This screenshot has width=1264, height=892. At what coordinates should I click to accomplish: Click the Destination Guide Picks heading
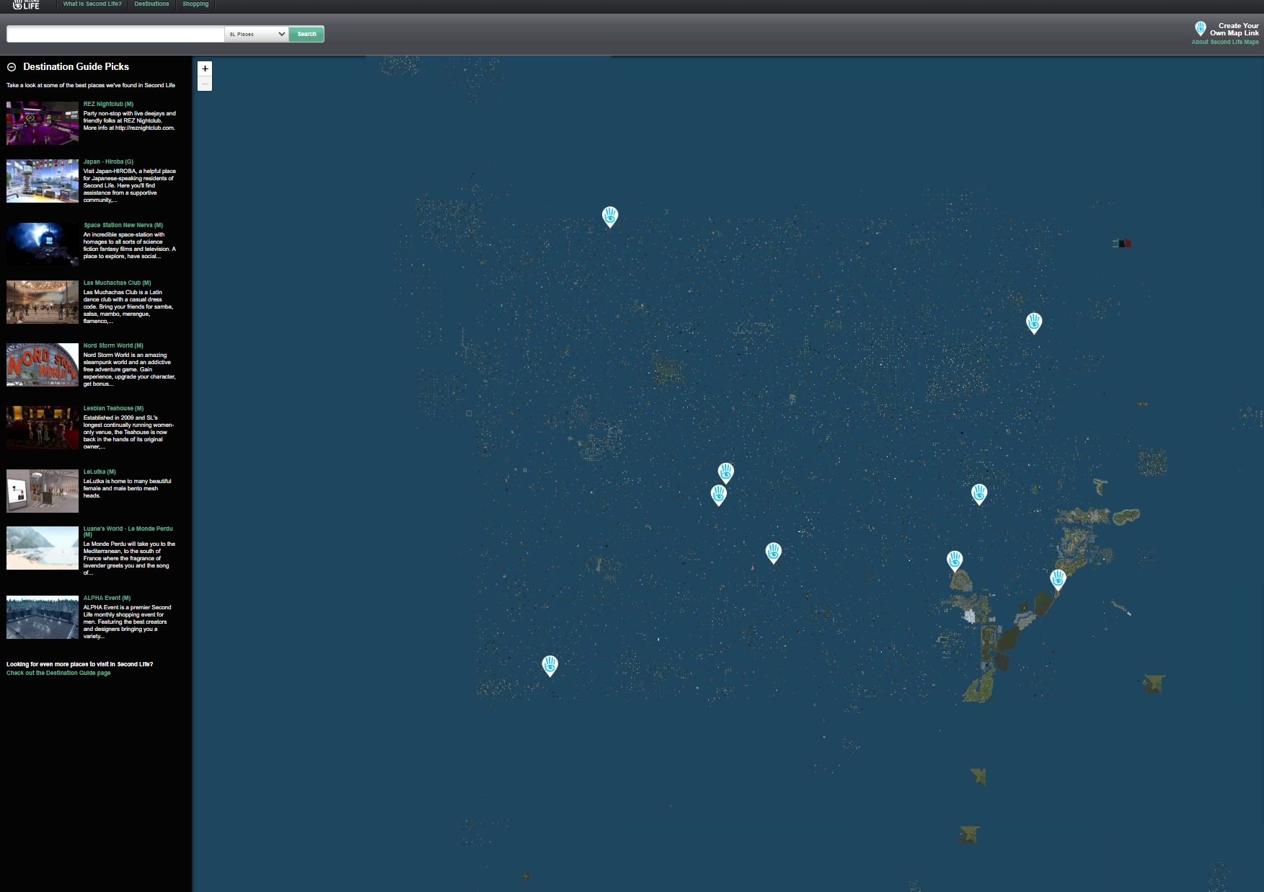76,66
